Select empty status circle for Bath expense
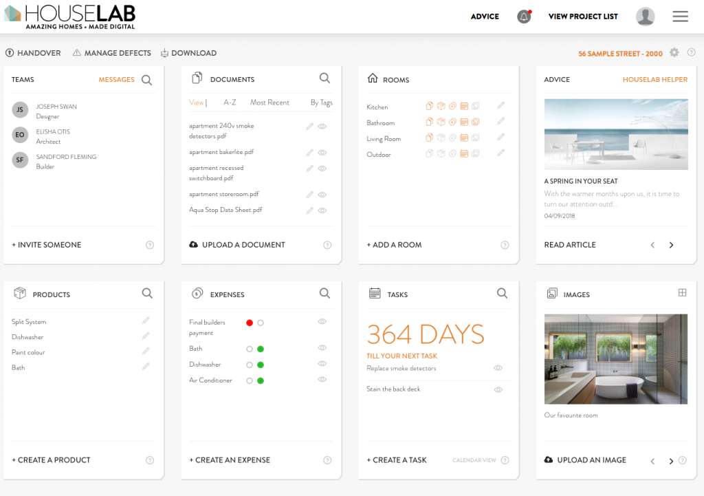This screenshot has height=496, width=704. 250,349
